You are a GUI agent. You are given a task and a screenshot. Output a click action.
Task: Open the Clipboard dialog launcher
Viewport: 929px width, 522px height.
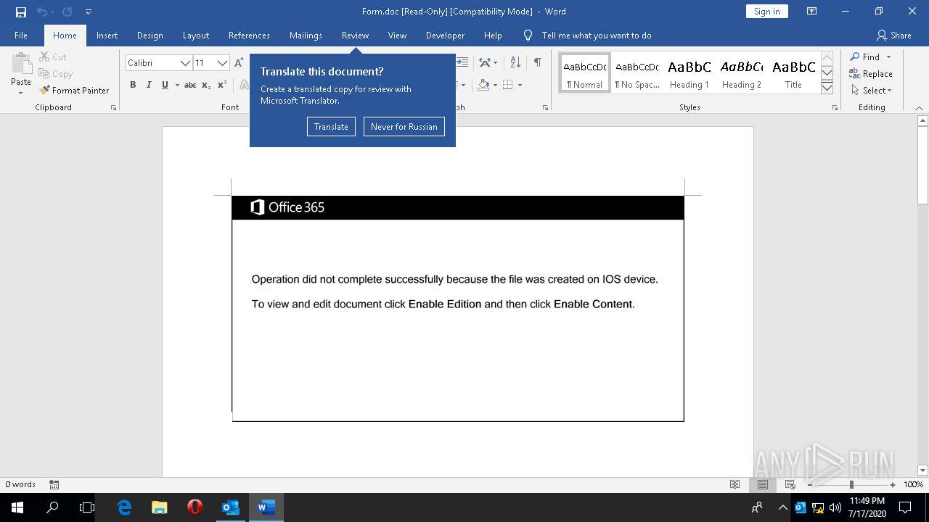point(113,107)
